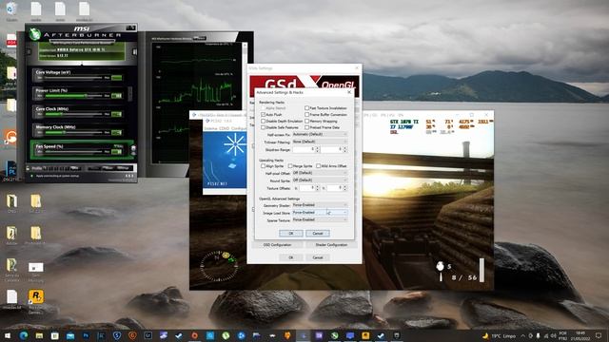Expand the Half-pixel Offset dropdown
609x342 pixels.
(320, 173)
